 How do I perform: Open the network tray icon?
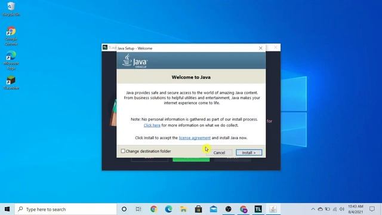(x=335, y=209)
